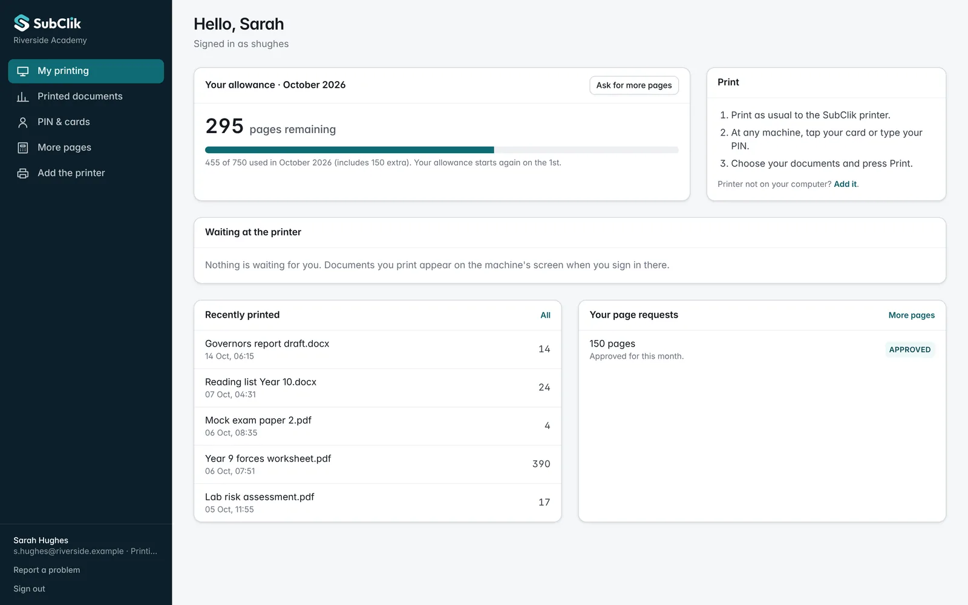Select More pages in the sidebar
968x605 pixels.
86,148
